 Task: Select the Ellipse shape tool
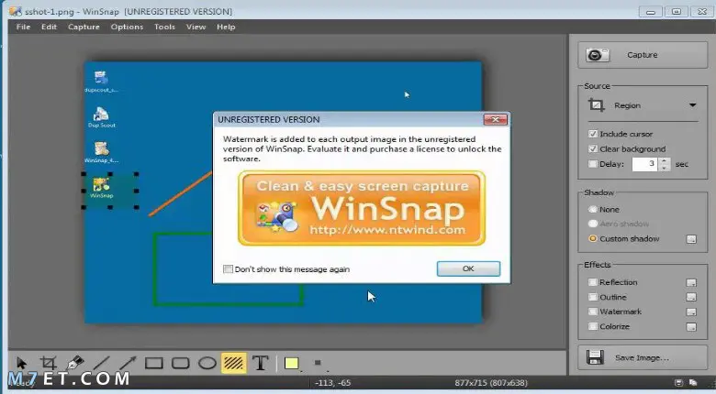[207, 364]
